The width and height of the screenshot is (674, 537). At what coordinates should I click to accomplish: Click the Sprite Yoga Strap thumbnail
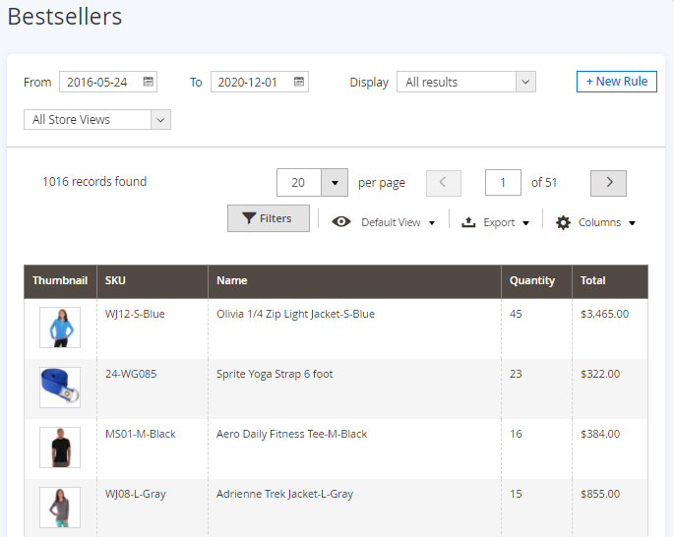[60, 388]
